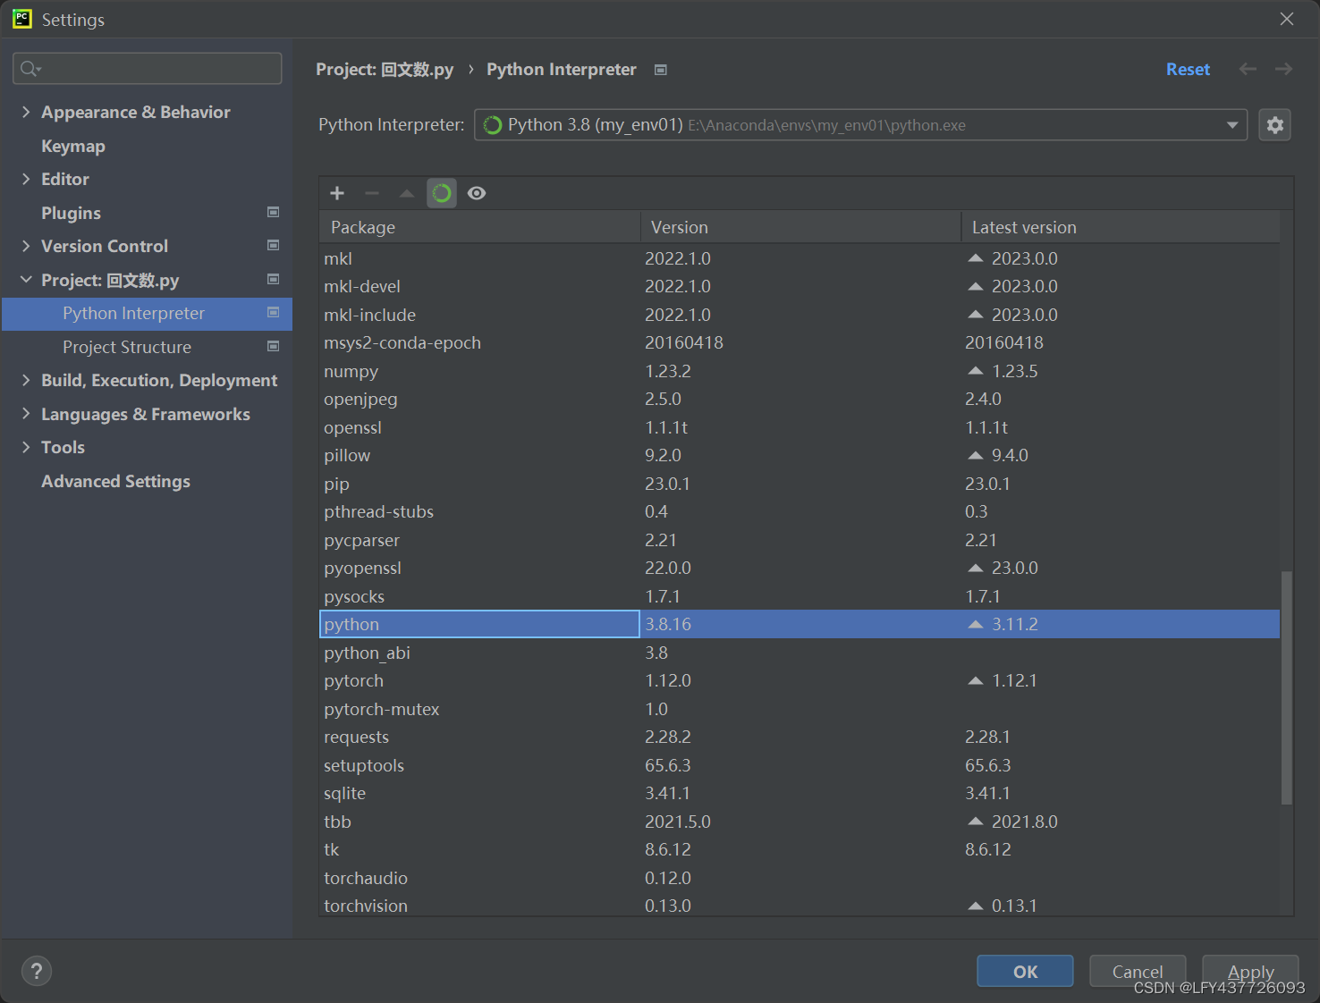Collapse the Project: 回文数.py section
Image resolution: width=1320 pixels, height=1003 pixels.
(26, 280)
